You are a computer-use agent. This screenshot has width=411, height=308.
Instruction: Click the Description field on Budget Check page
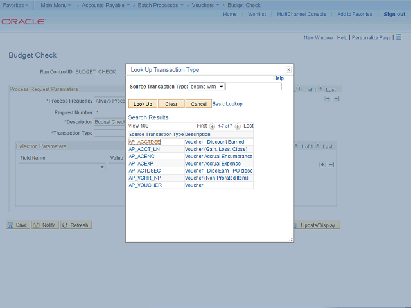point(110,122)
